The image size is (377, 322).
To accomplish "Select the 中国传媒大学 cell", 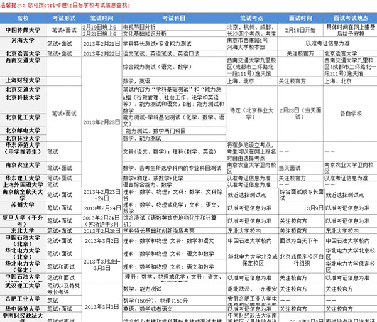I will [23, 30].
